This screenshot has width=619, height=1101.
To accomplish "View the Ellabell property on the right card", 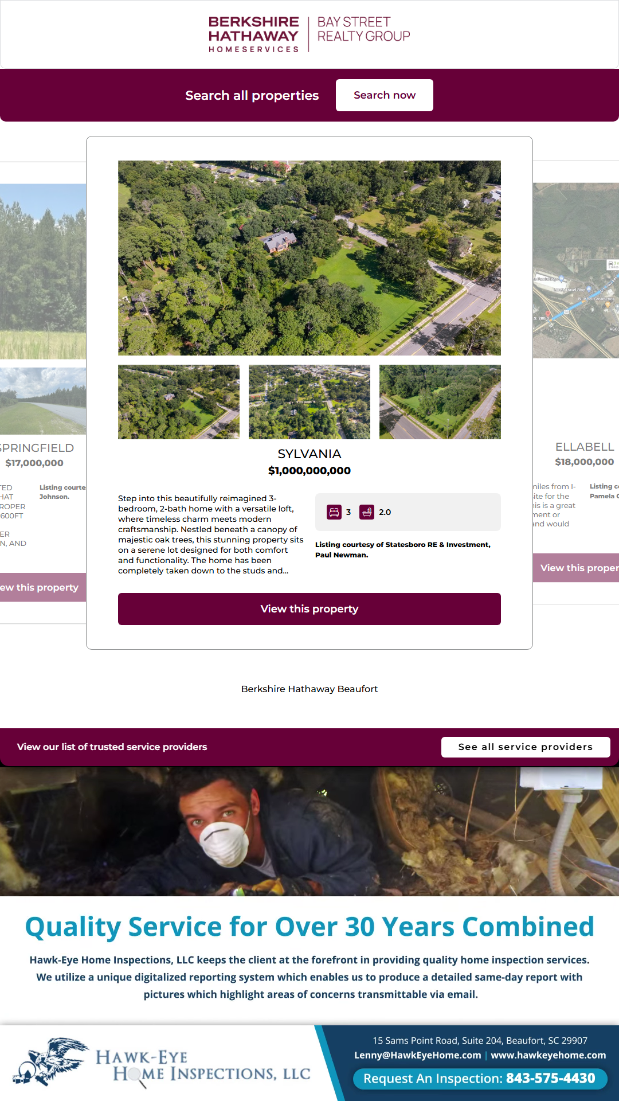I will pyautogui.click(x=576, y=568).
